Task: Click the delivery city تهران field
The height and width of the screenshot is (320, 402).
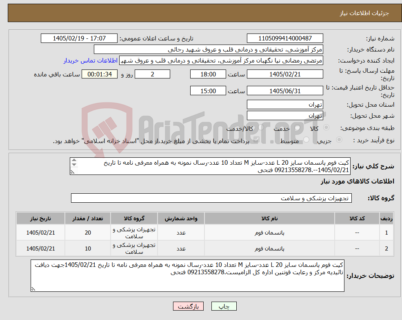Action: point(285,116)
